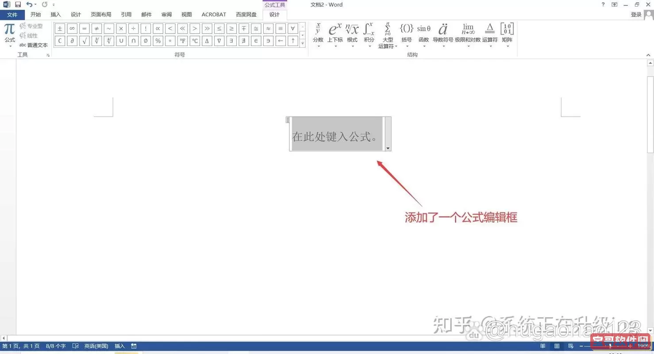
Task: Insert the degrees Fahrenheit °F symbol
Action: [x=182, y=41]
